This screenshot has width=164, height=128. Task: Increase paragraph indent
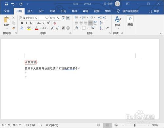pyautogui.click(x=105, y=18)
